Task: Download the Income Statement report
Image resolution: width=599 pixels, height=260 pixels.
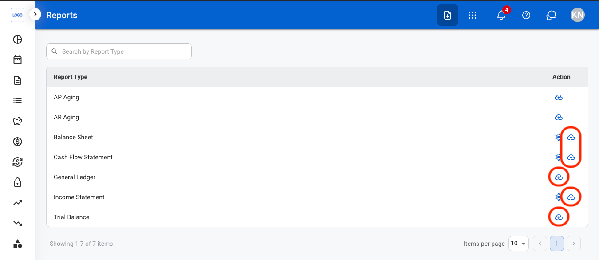Action: pyautogui.click(x=571, y=197)
